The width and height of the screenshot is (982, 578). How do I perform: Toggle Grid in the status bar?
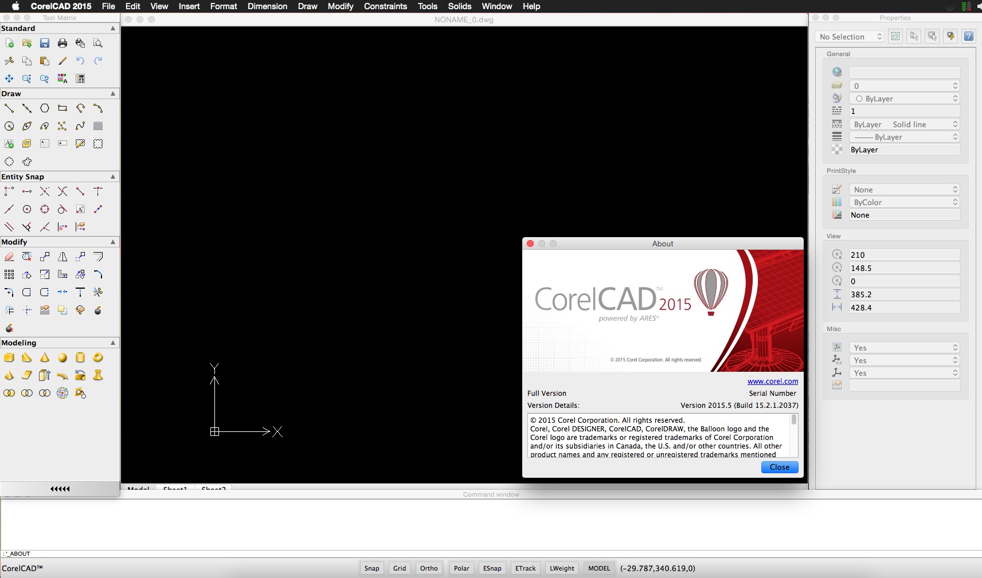click(x=400, y=568)
